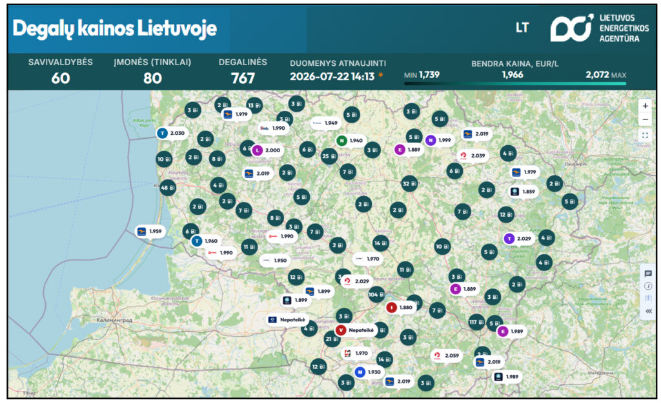Click the ĮMONĖS (TINKLAI) 80 counter

click(x=152, y=72)
